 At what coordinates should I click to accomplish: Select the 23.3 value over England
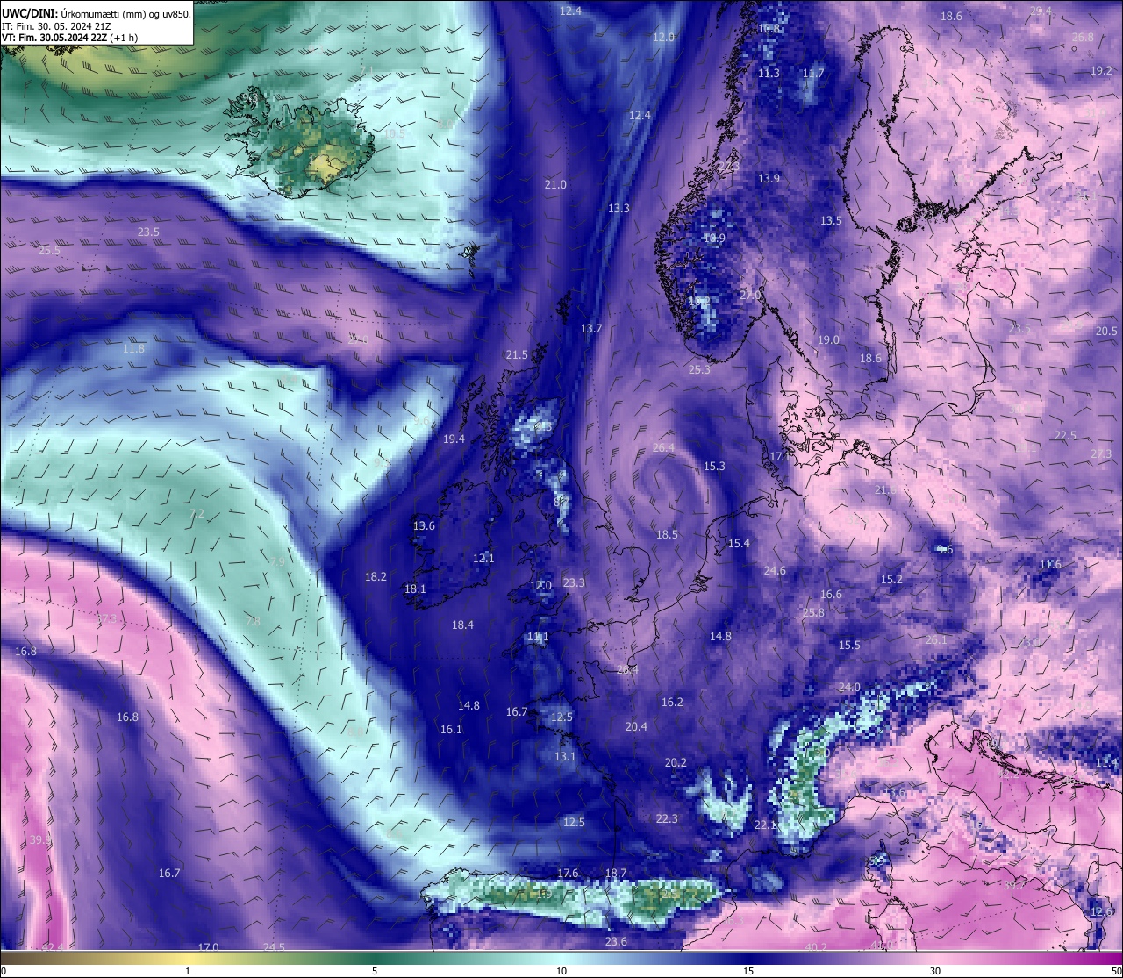click(x=574, y=582)
